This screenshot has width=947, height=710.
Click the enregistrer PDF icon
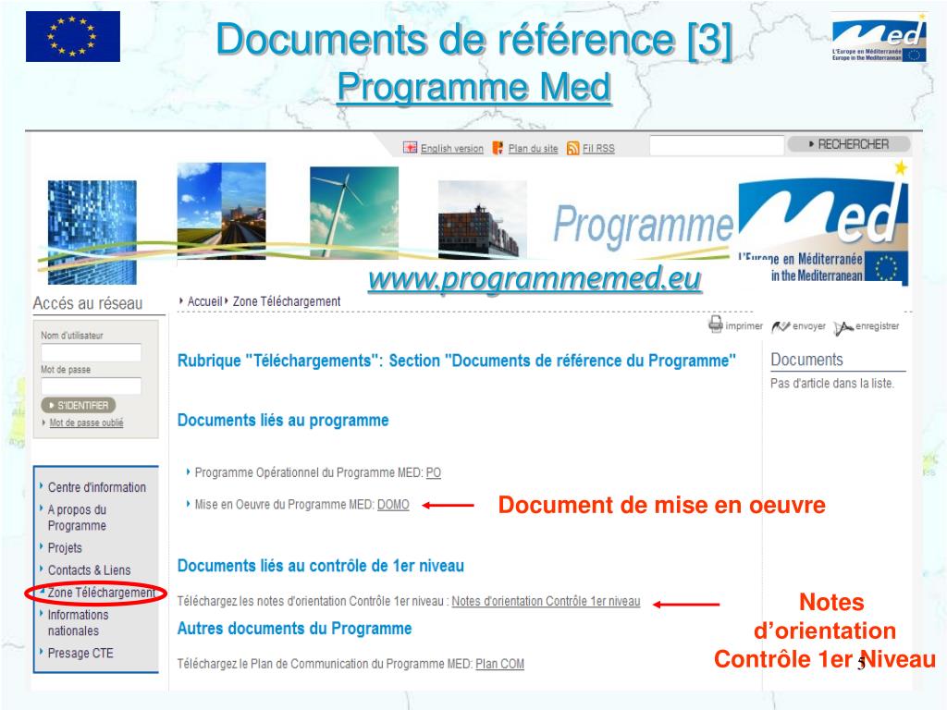[x=843, y=328]
